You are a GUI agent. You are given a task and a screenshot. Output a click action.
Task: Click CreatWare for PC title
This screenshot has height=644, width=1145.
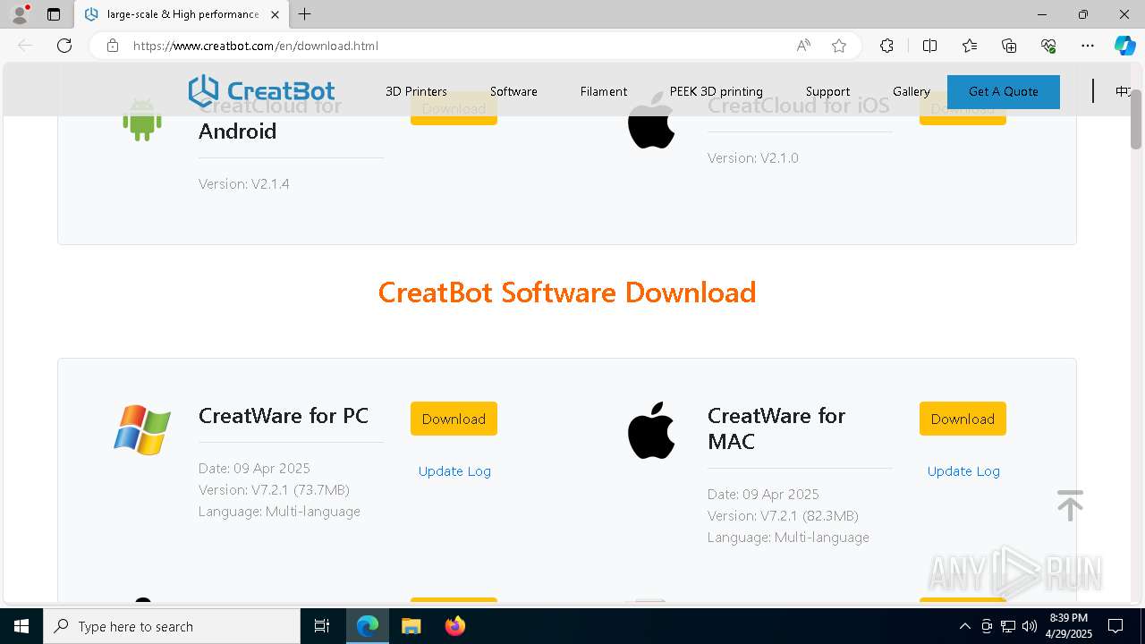[x=284, y=416]
